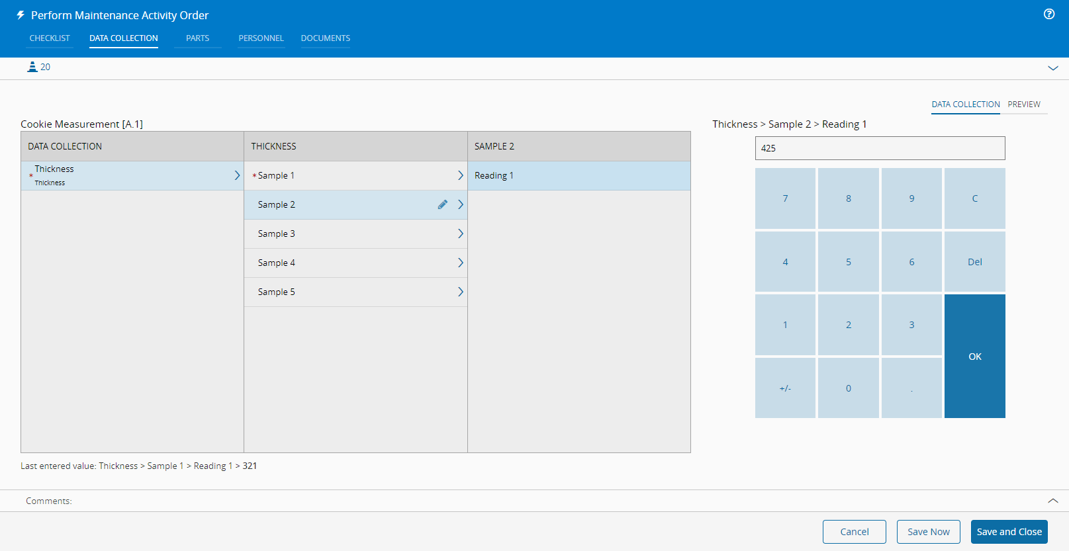This screenshot has width=1069, height=551.
Task: Click the Cancel button
Action: coord(854,532)
